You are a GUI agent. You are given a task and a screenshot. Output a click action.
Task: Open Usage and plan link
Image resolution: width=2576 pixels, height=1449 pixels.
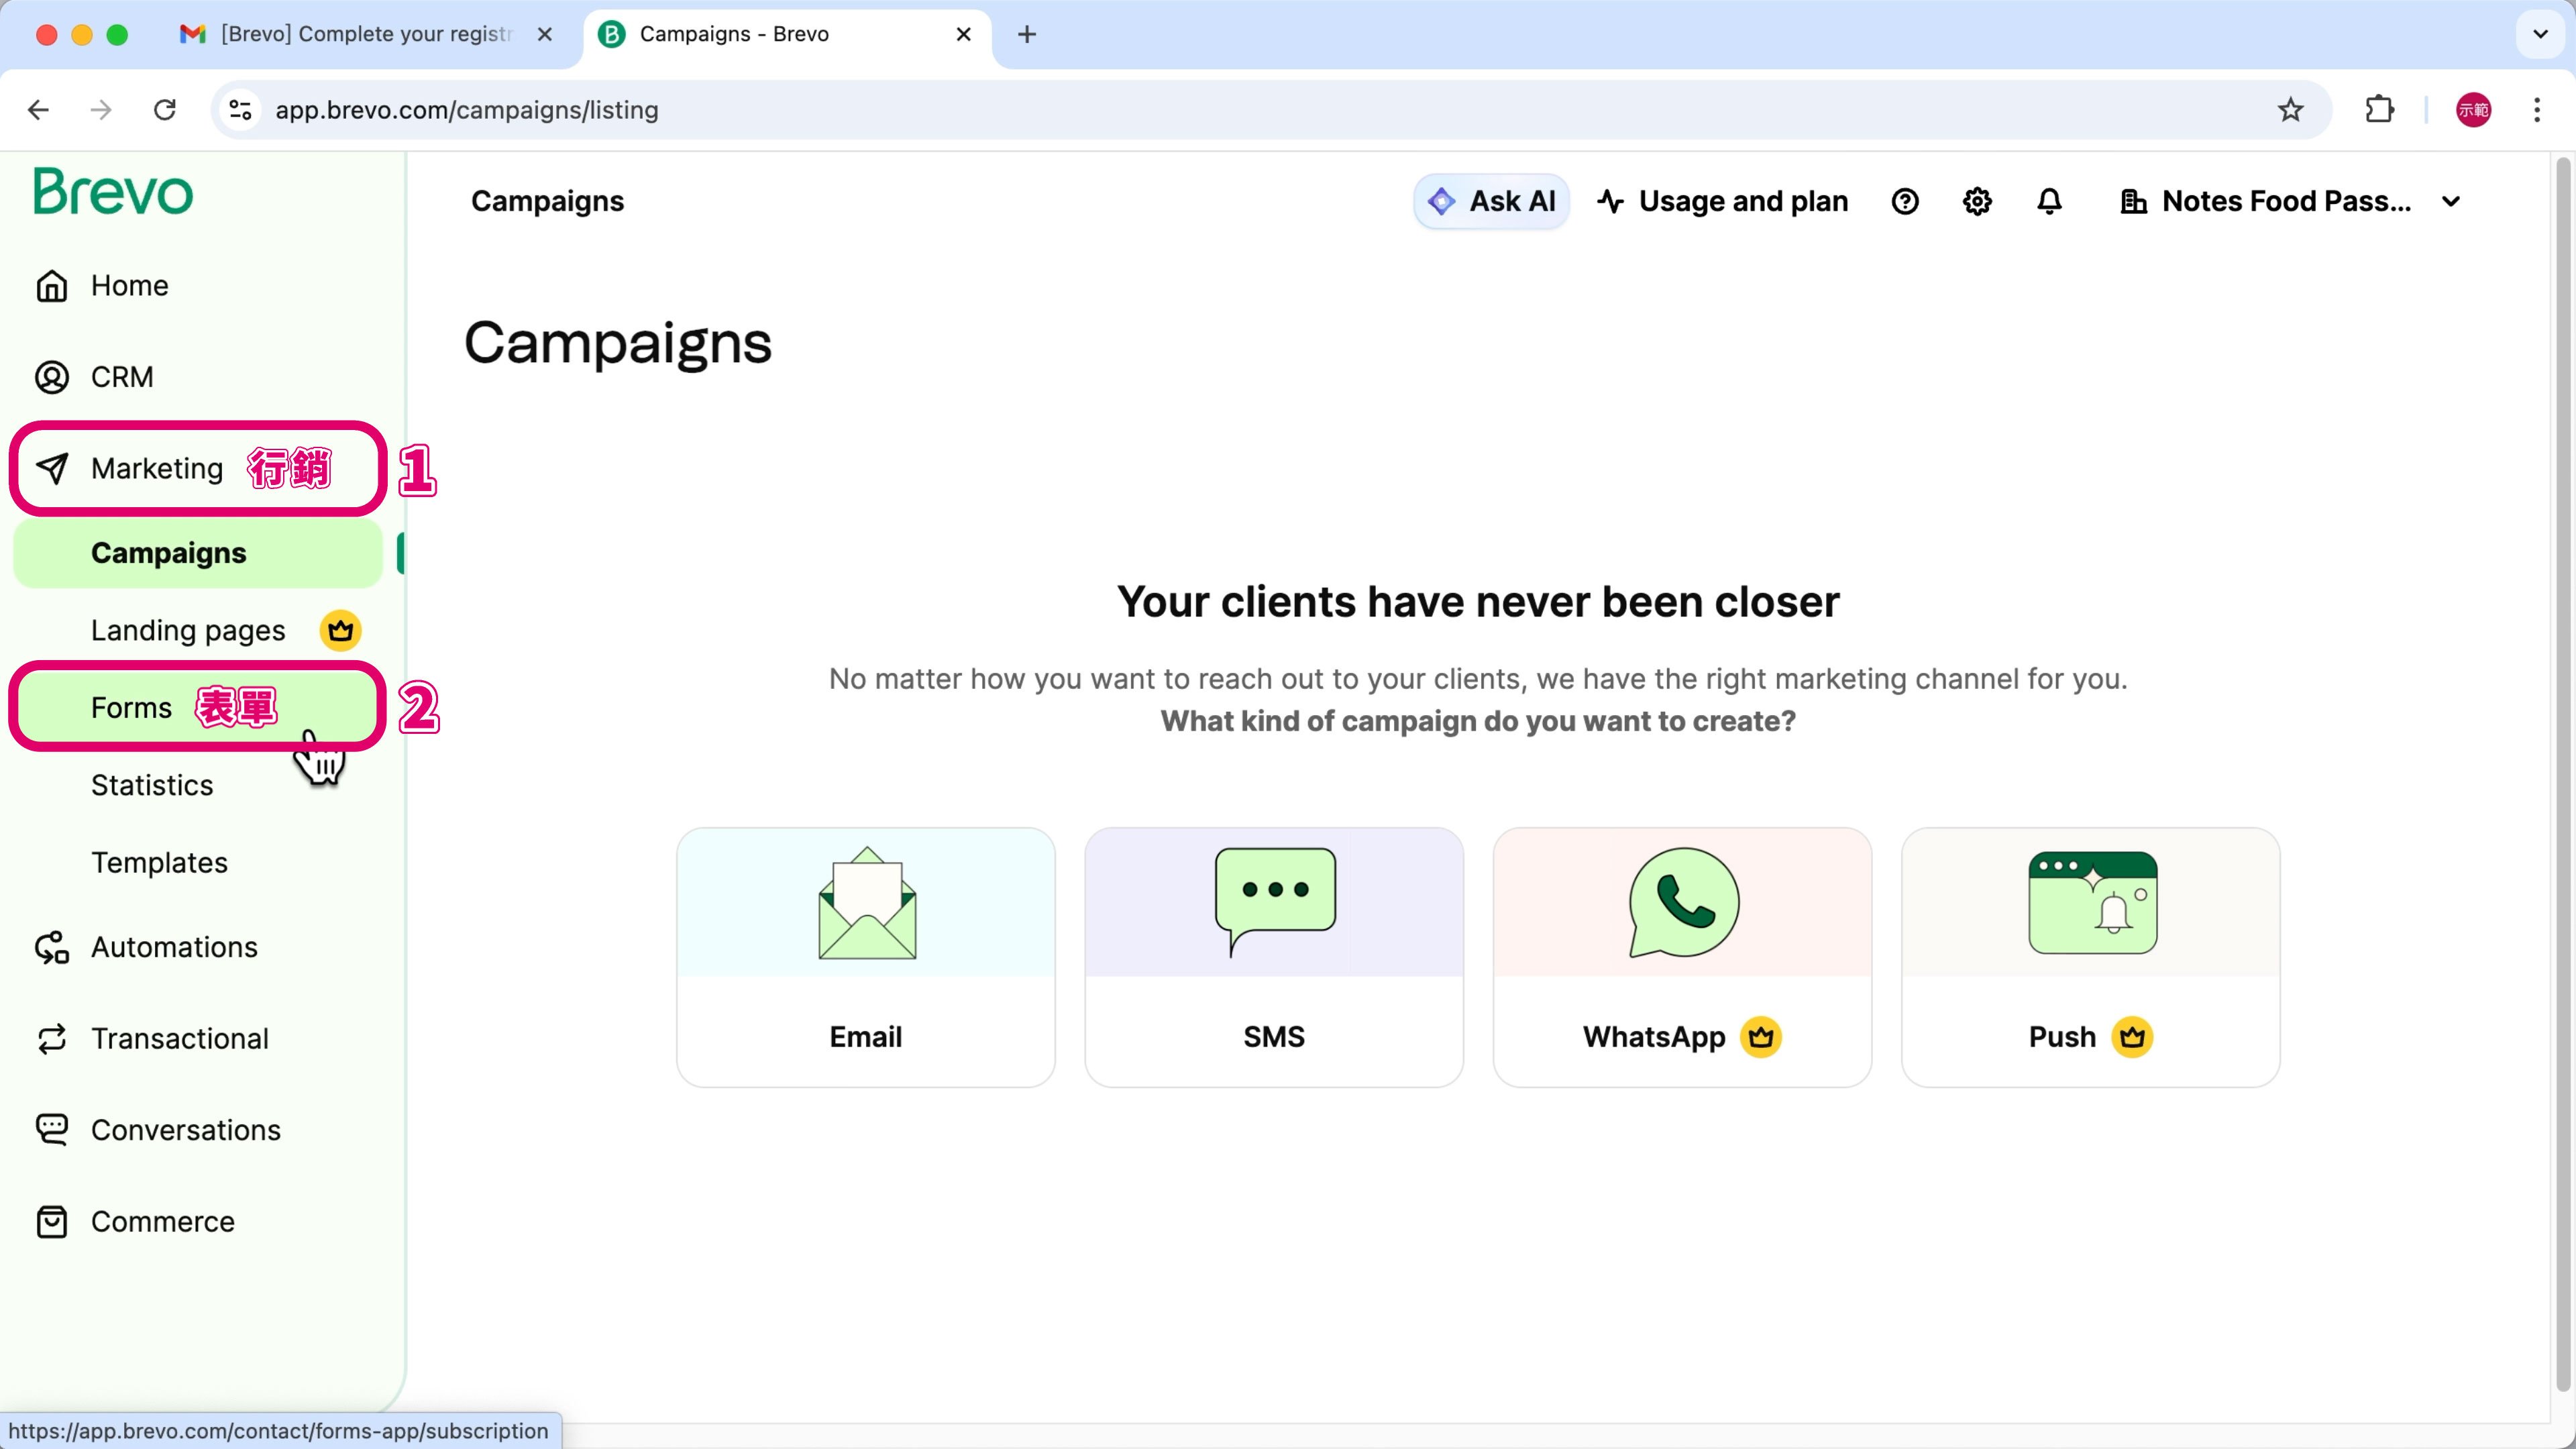coord(1722,202)
